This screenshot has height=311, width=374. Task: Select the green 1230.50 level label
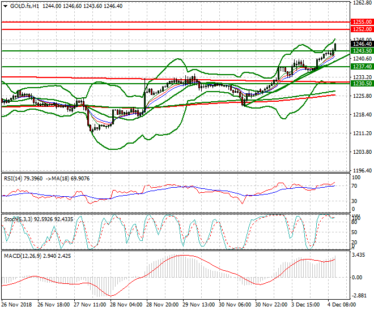point(362,84)
